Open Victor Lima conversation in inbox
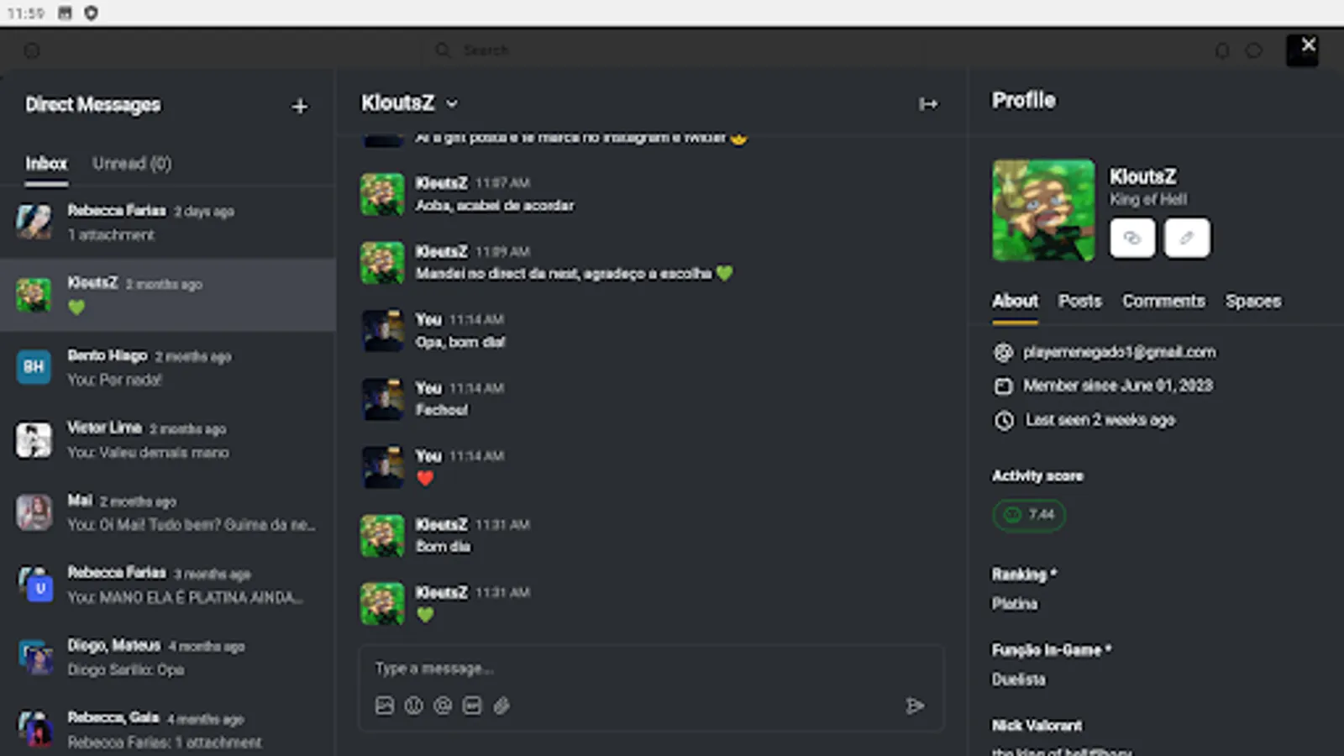This screenshot has width=1344, height=756. 168,440
